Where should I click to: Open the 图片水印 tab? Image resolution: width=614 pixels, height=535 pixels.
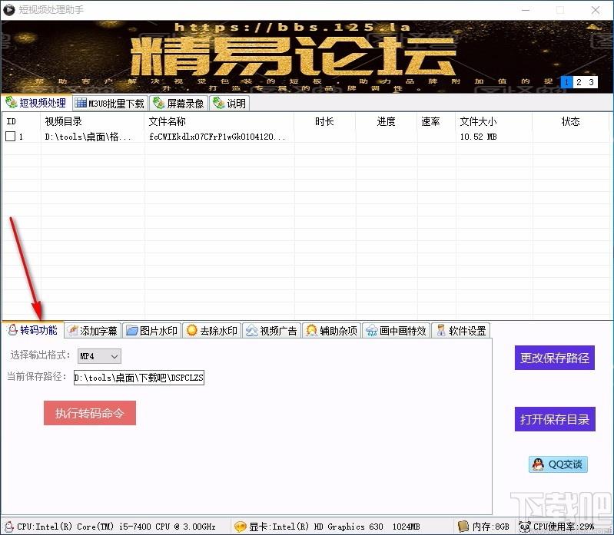click(152, 331)
